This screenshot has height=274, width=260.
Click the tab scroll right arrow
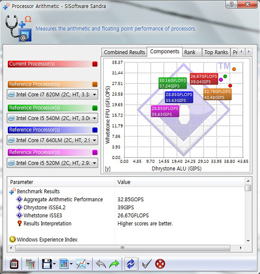click(249, 52)
